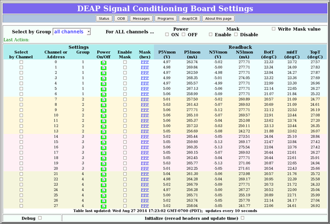Screen dimensions: 330x224
Task: Select channel 14 checkbox
Action: 21,136
